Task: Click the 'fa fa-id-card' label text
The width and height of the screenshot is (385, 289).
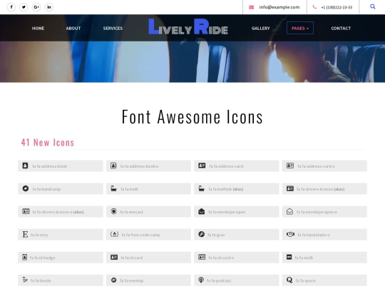Action: [132, 258]
